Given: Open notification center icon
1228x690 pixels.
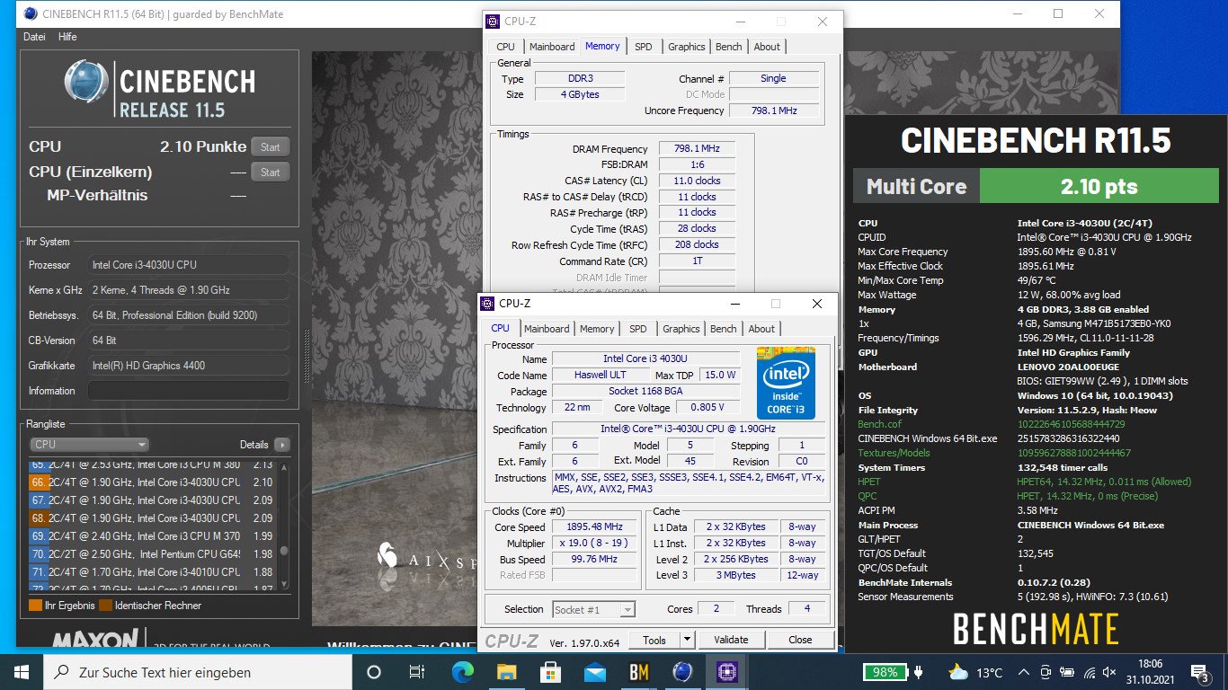Looking at the screenshot, I should pyautogui.click(x=1199, y=672).
